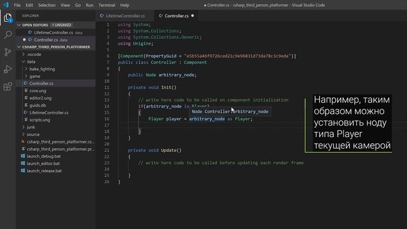
Task: Click file icon beside guids.db
Action: 26,105
